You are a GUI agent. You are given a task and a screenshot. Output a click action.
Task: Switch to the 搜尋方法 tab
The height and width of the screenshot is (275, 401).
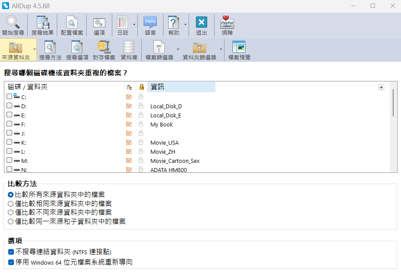point(50,50)
